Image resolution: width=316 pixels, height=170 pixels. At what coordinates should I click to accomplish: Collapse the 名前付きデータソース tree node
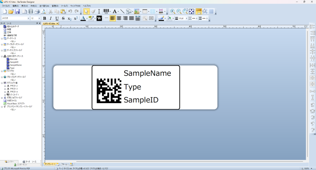[2, 56]
